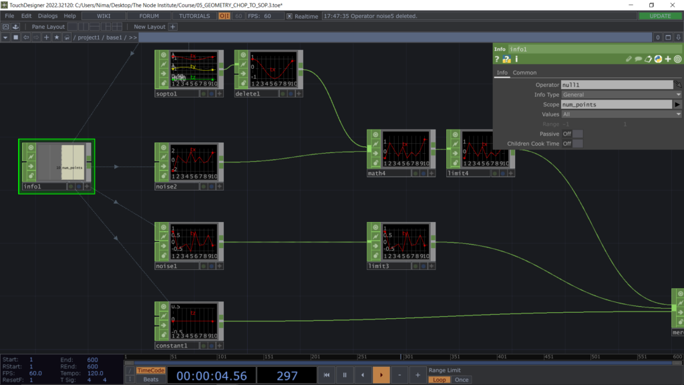Screen dimensions: 684x385
Task: Click the Scope field num_points
Action: click(617, 104)
